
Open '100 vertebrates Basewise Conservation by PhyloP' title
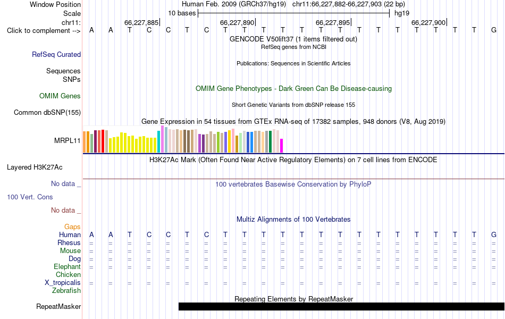tap(293, 184)
